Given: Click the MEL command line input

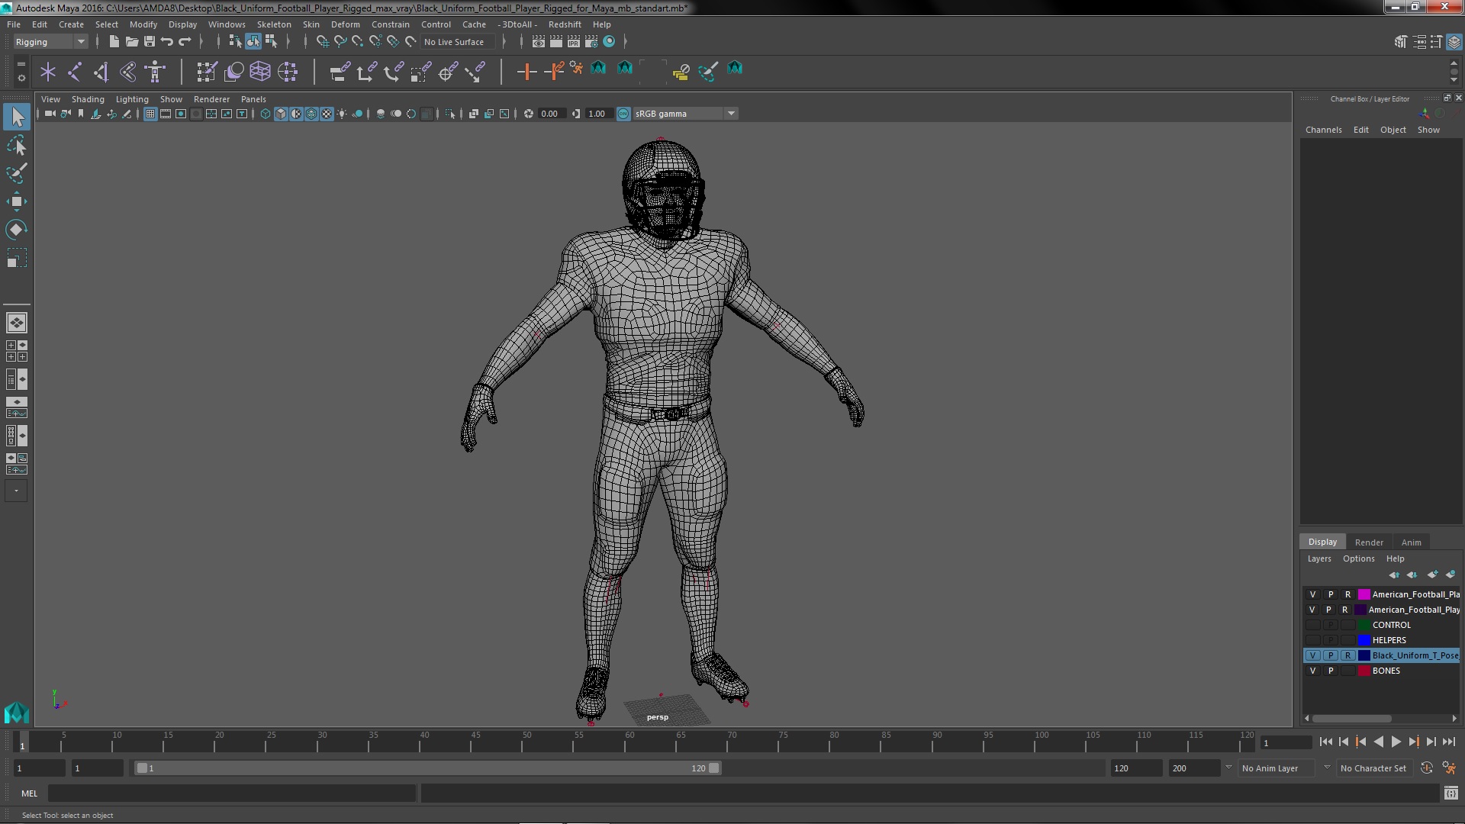Looking at the screenshot, I should click(232, 793).
